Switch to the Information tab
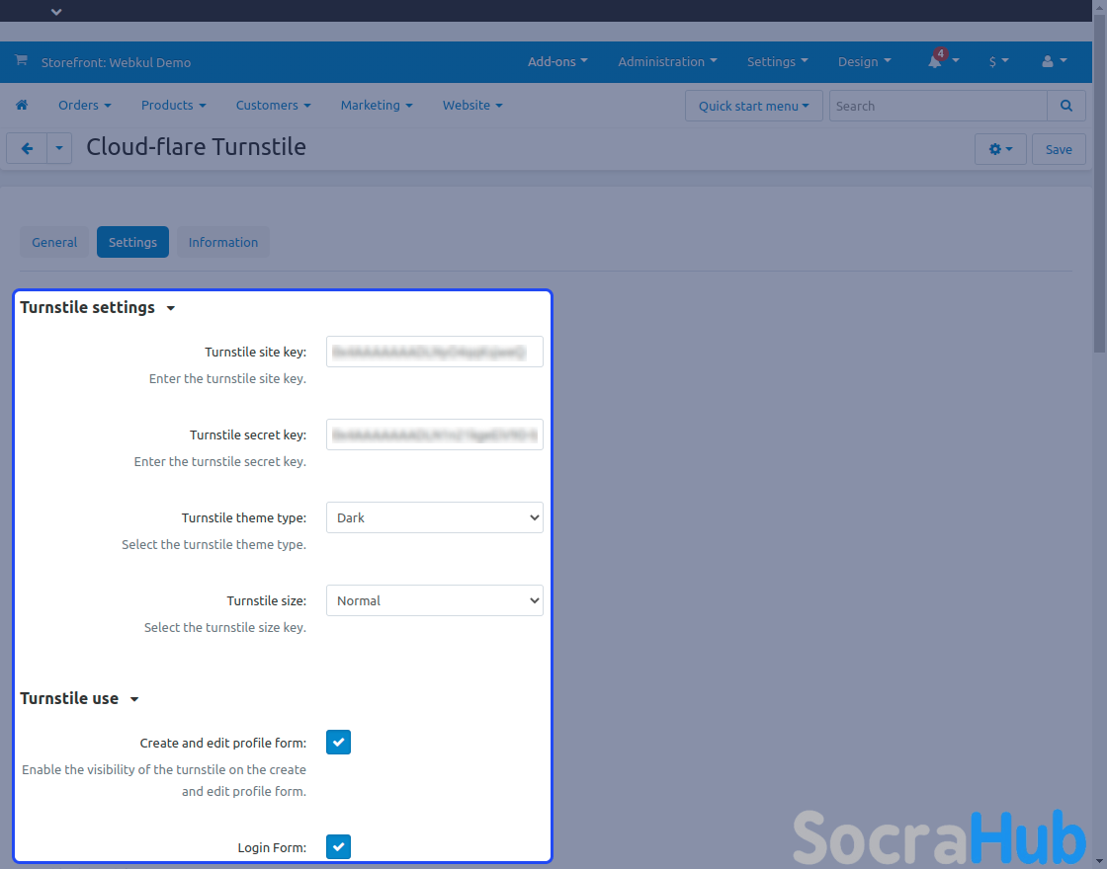This screenshot has width=1107, height=869. point(223,242)
